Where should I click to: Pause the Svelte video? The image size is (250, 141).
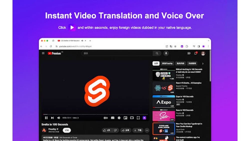pos(46,118)
